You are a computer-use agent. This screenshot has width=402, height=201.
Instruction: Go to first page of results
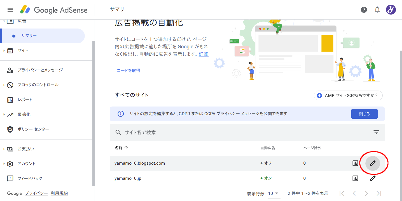[x=342, y=193]
